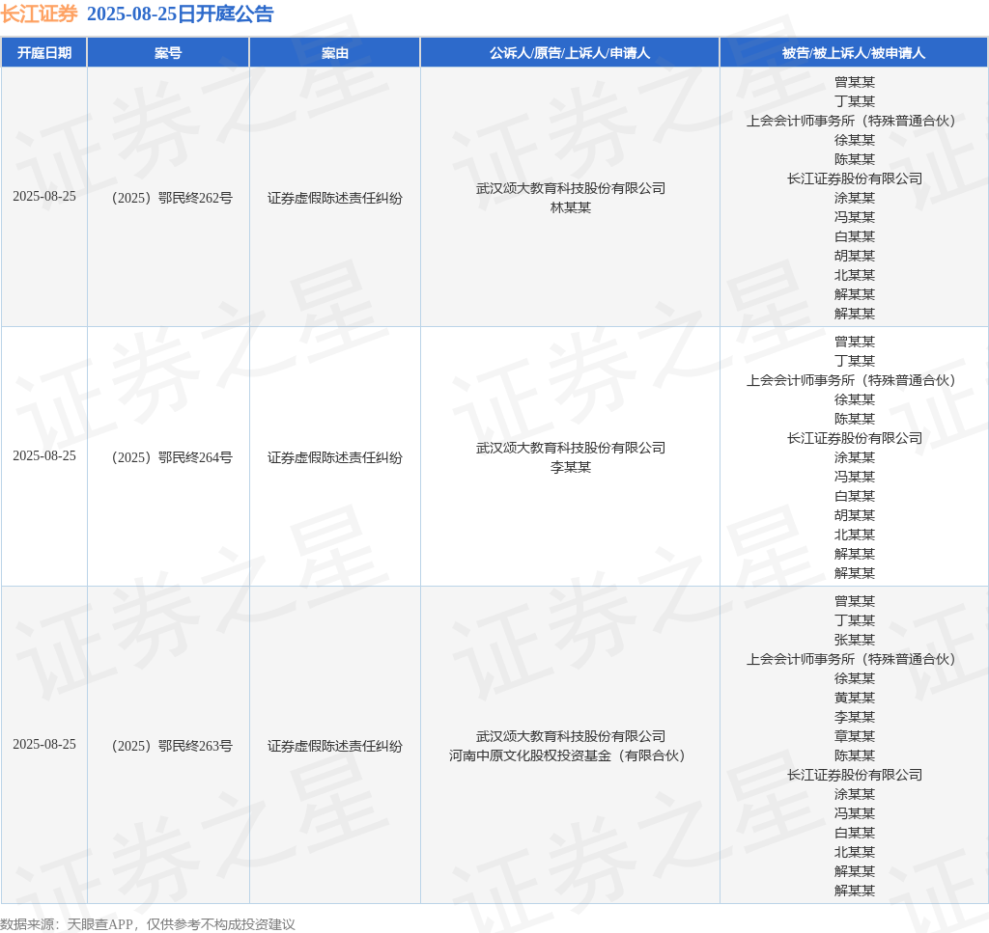Click defendant 涂某某 in the 262号 row
Image resolution: width=989 pixels, height=933 pixels.
(x=855, y=198)
